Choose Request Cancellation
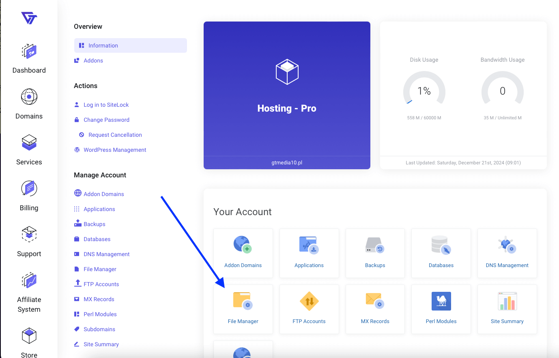 [x=115, y=135]
